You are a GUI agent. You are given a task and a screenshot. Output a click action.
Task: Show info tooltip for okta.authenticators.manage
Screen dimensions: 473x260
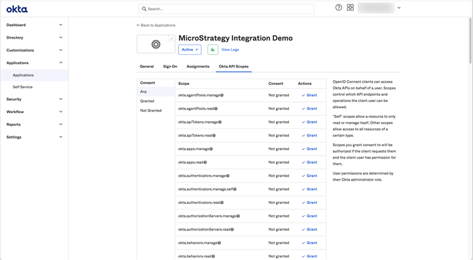(228, 176)
